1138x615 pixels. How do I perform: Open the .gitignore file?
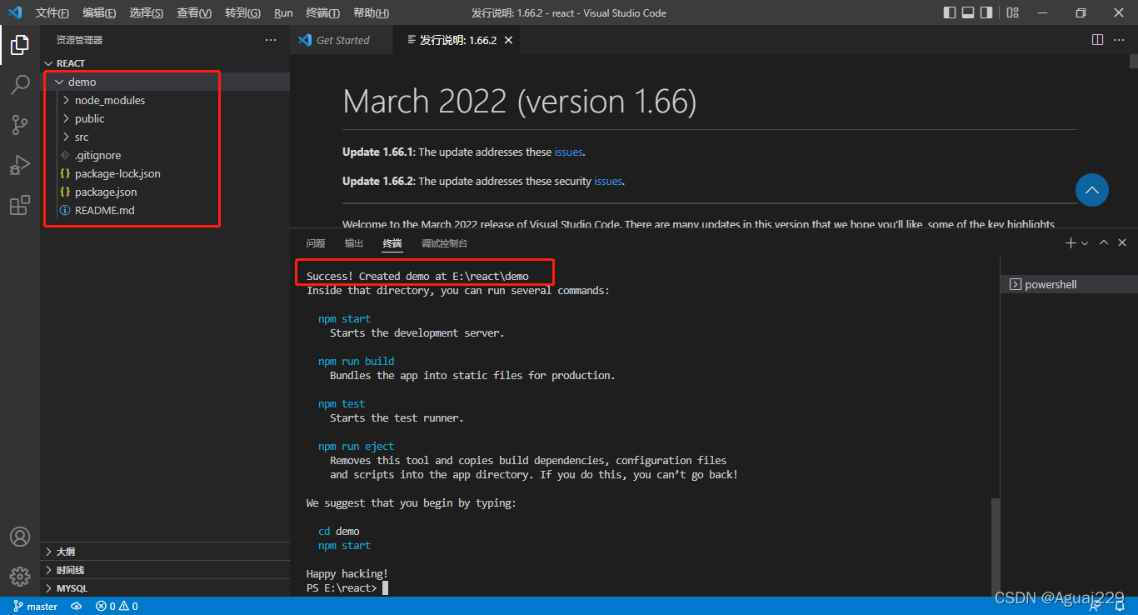[x=165, y=155]
